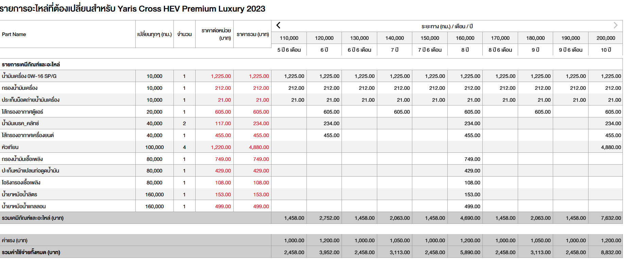Click the รวมเคมีภัณฑ์และอะไหล่ (บาท) row label
This screenshot has height=264, width=630.
(x=33, y=218)
